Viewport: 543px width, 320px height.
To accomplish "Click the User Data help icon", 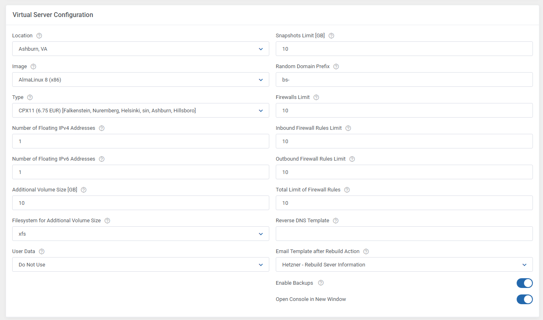I will [x=42, y=251].
